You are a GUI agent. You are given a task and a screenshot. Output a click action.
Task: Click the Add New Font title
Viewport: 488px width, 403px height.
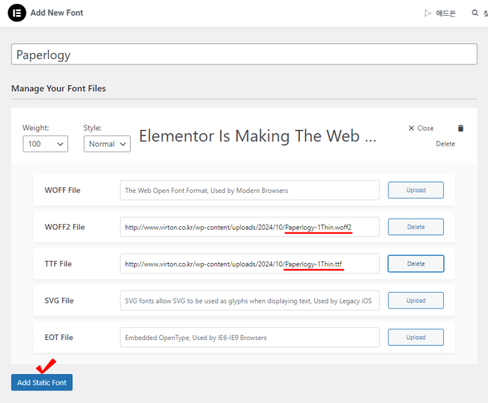[57, 13]
